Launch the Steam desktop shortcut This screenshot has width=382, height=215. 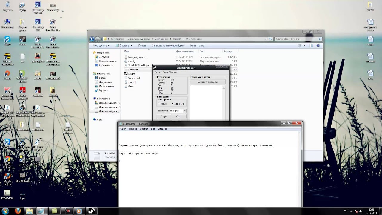click(x=22, y=41)
